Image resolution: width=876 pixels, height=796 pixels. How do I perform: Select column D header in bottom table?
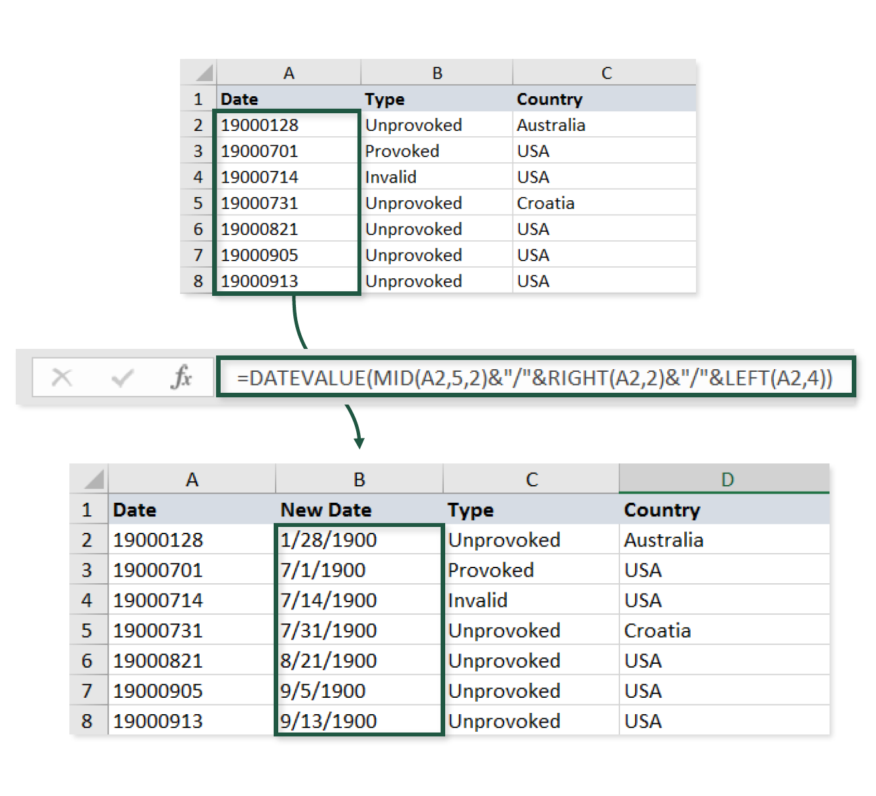coord(724,479)
